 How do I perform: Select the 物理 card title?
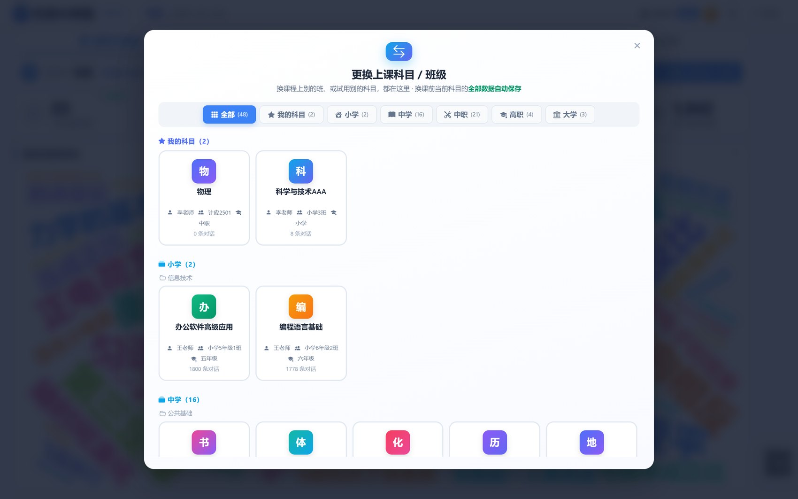click(204, 192)
